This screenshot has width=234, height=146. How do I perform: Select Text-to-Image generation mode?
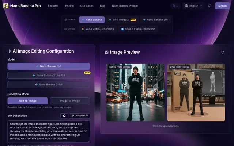pyautogui.click(x=28, y=101)
